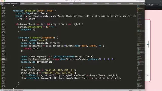Close the js-tutorial-for-beginners.html tab
162x91 pixels.
(19, 4)
